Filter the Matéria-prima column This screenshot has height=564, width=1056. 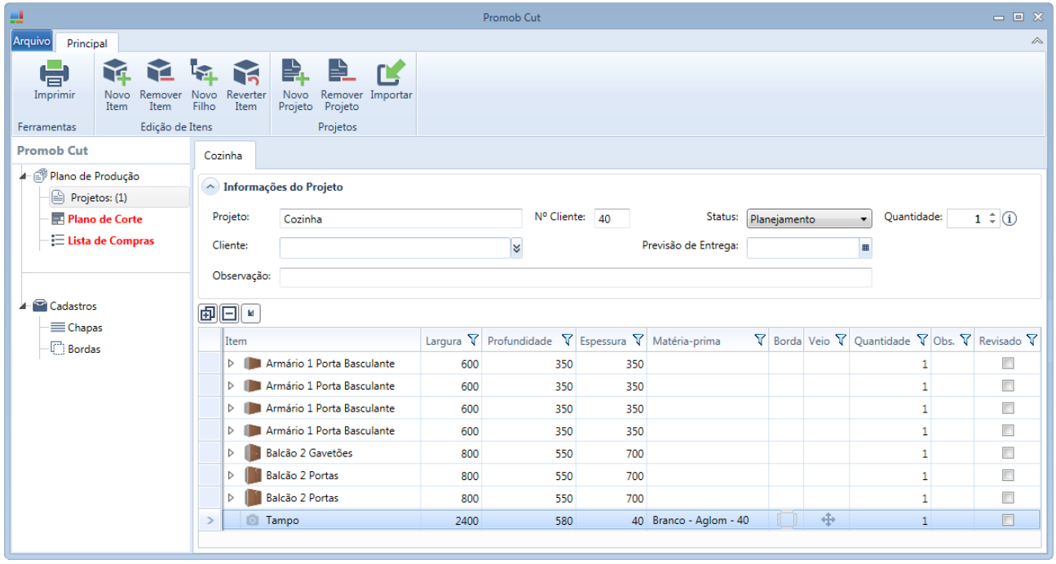[x=759, y=341]
